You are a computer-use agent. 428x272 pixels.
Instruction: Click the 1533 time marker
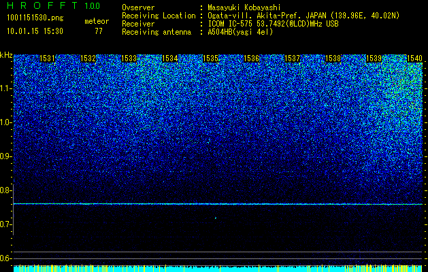pyautogui.click(x=129, y=58)
